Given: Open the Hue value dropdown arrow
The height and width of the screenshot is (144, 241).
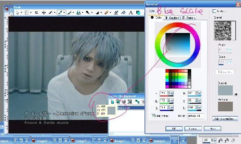Looking at the screenshot, I should pyautogui.click(x=200, y=93).
